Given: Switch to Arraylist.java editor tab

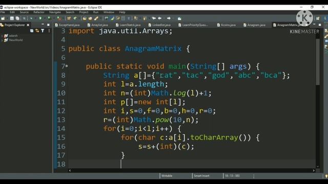Looking at the screenshot, I should pyautogui.click(x=98, y=25).
